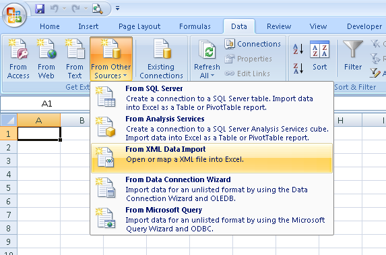386x255 pixels.
Task: Open the Office Button menu
Action: click(14, 15)
